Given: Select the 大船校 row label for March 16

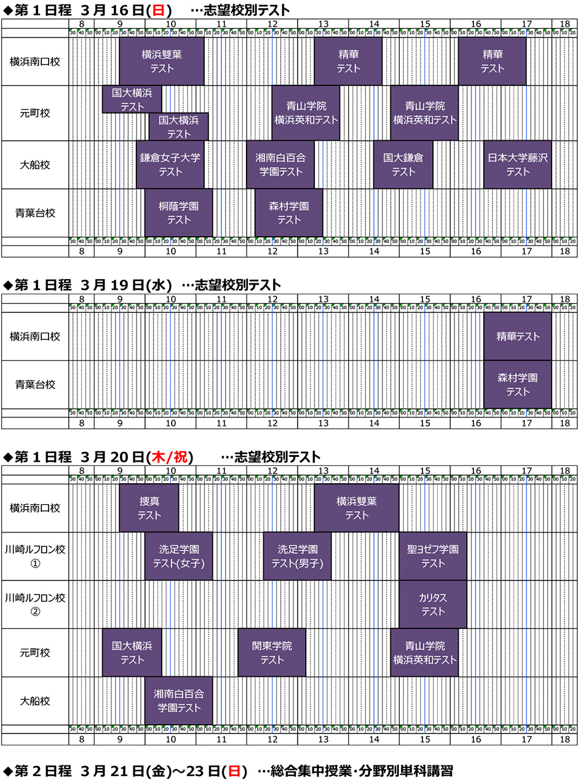Looking at the screenshot, I should point(35,165).
